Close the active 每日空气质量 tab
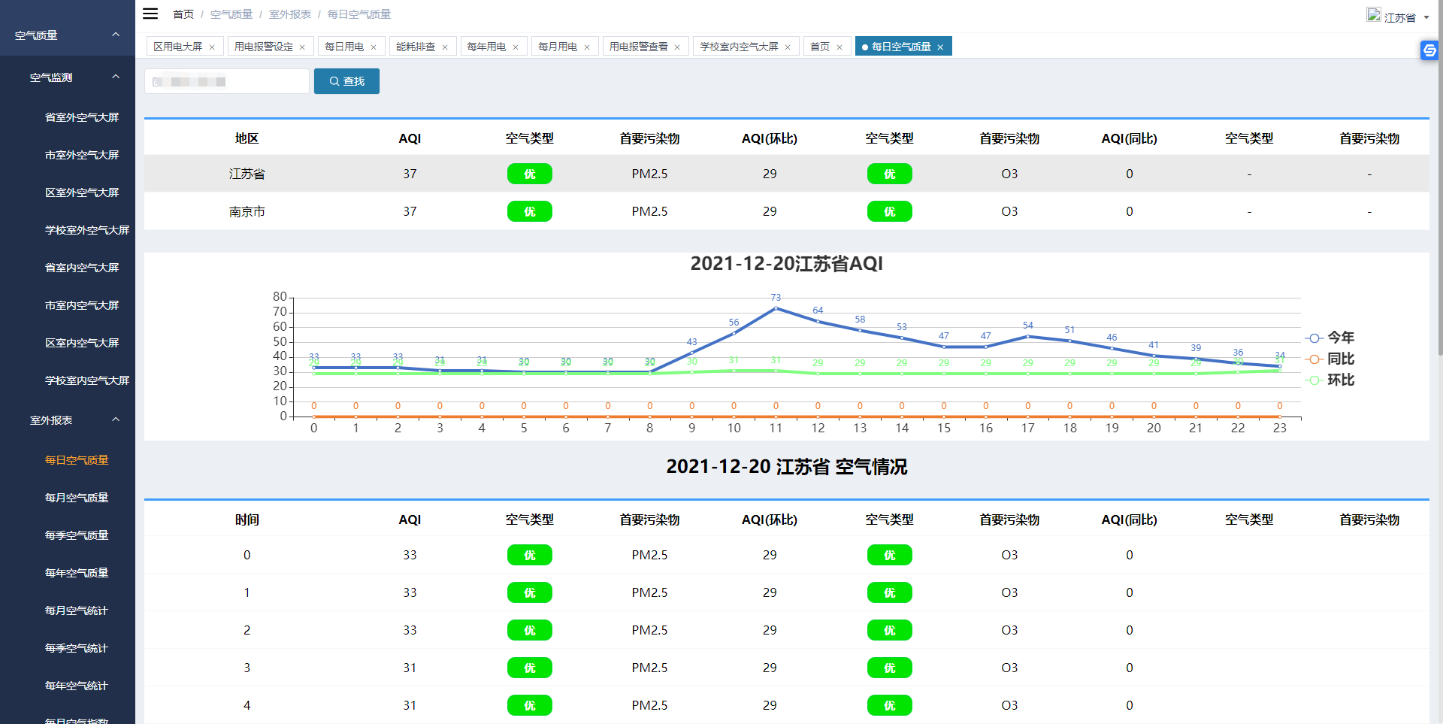Screen dimensions: 1443x724 (x=940, y=47)
